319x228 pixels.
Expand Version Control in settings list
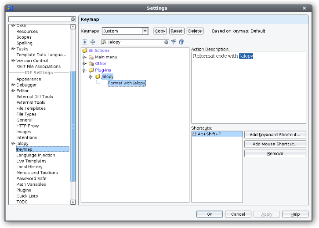[13, 61]
